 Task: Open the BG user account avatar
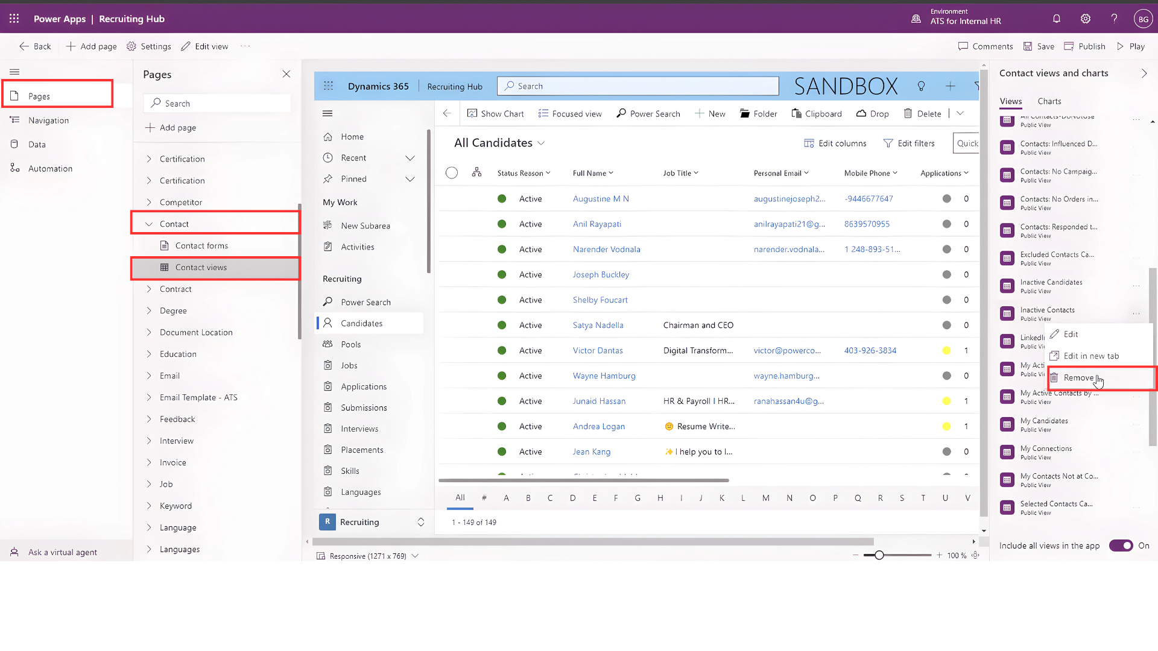coord(1143,19)
